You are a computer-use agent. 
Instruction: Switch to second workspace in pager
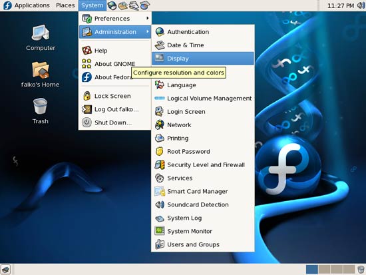pyautogui.click(x=324, y=270)
